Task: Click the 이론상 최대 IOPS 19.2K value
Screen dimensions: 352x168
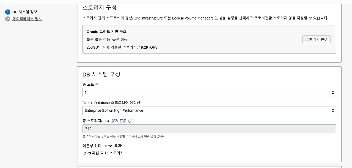Action: (x=118, y=145)
